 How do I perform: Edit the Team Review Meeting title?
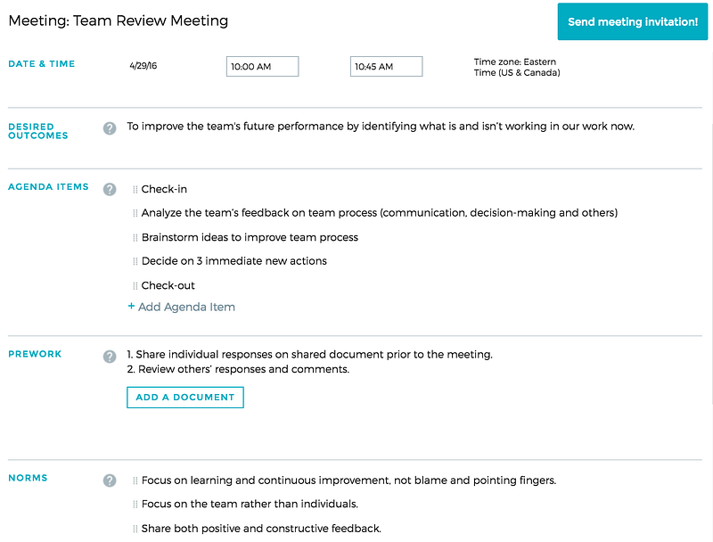(x=151, y=21)
